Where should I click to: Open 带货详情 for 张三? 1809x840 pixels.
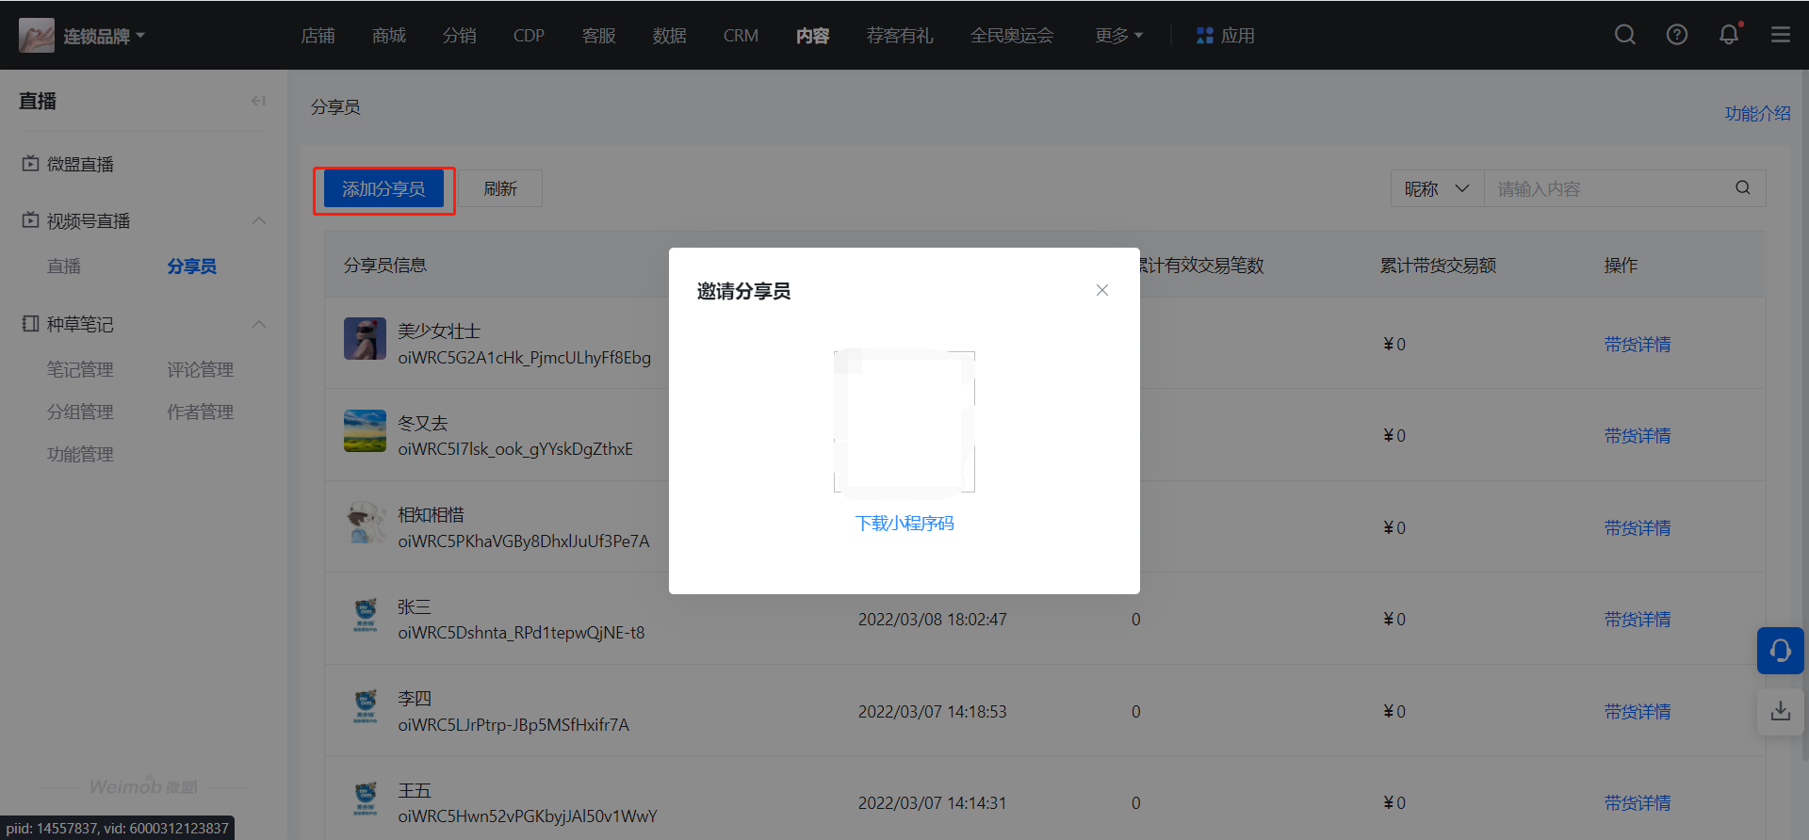pyautogui.click(x=1638, y=619)
